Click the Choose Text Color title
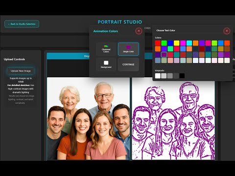Viewport: 235px width, 176px height. 165,30
